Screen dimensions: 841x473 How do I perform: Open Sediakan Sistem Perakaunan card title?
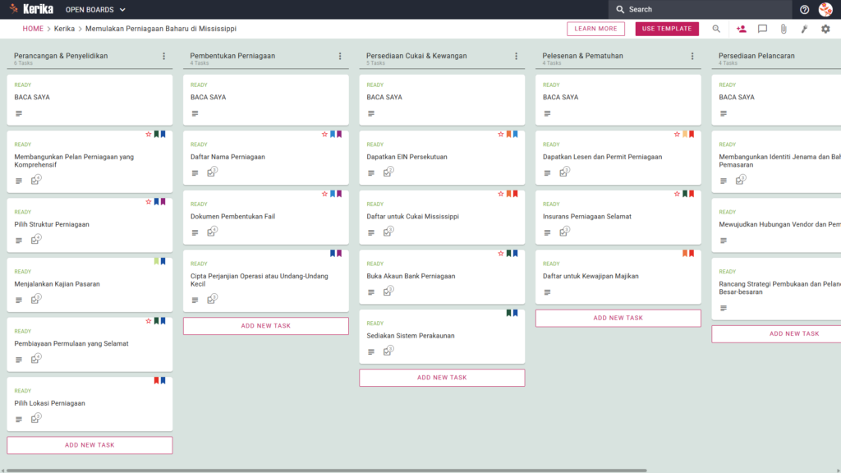[x=411, y=336]
